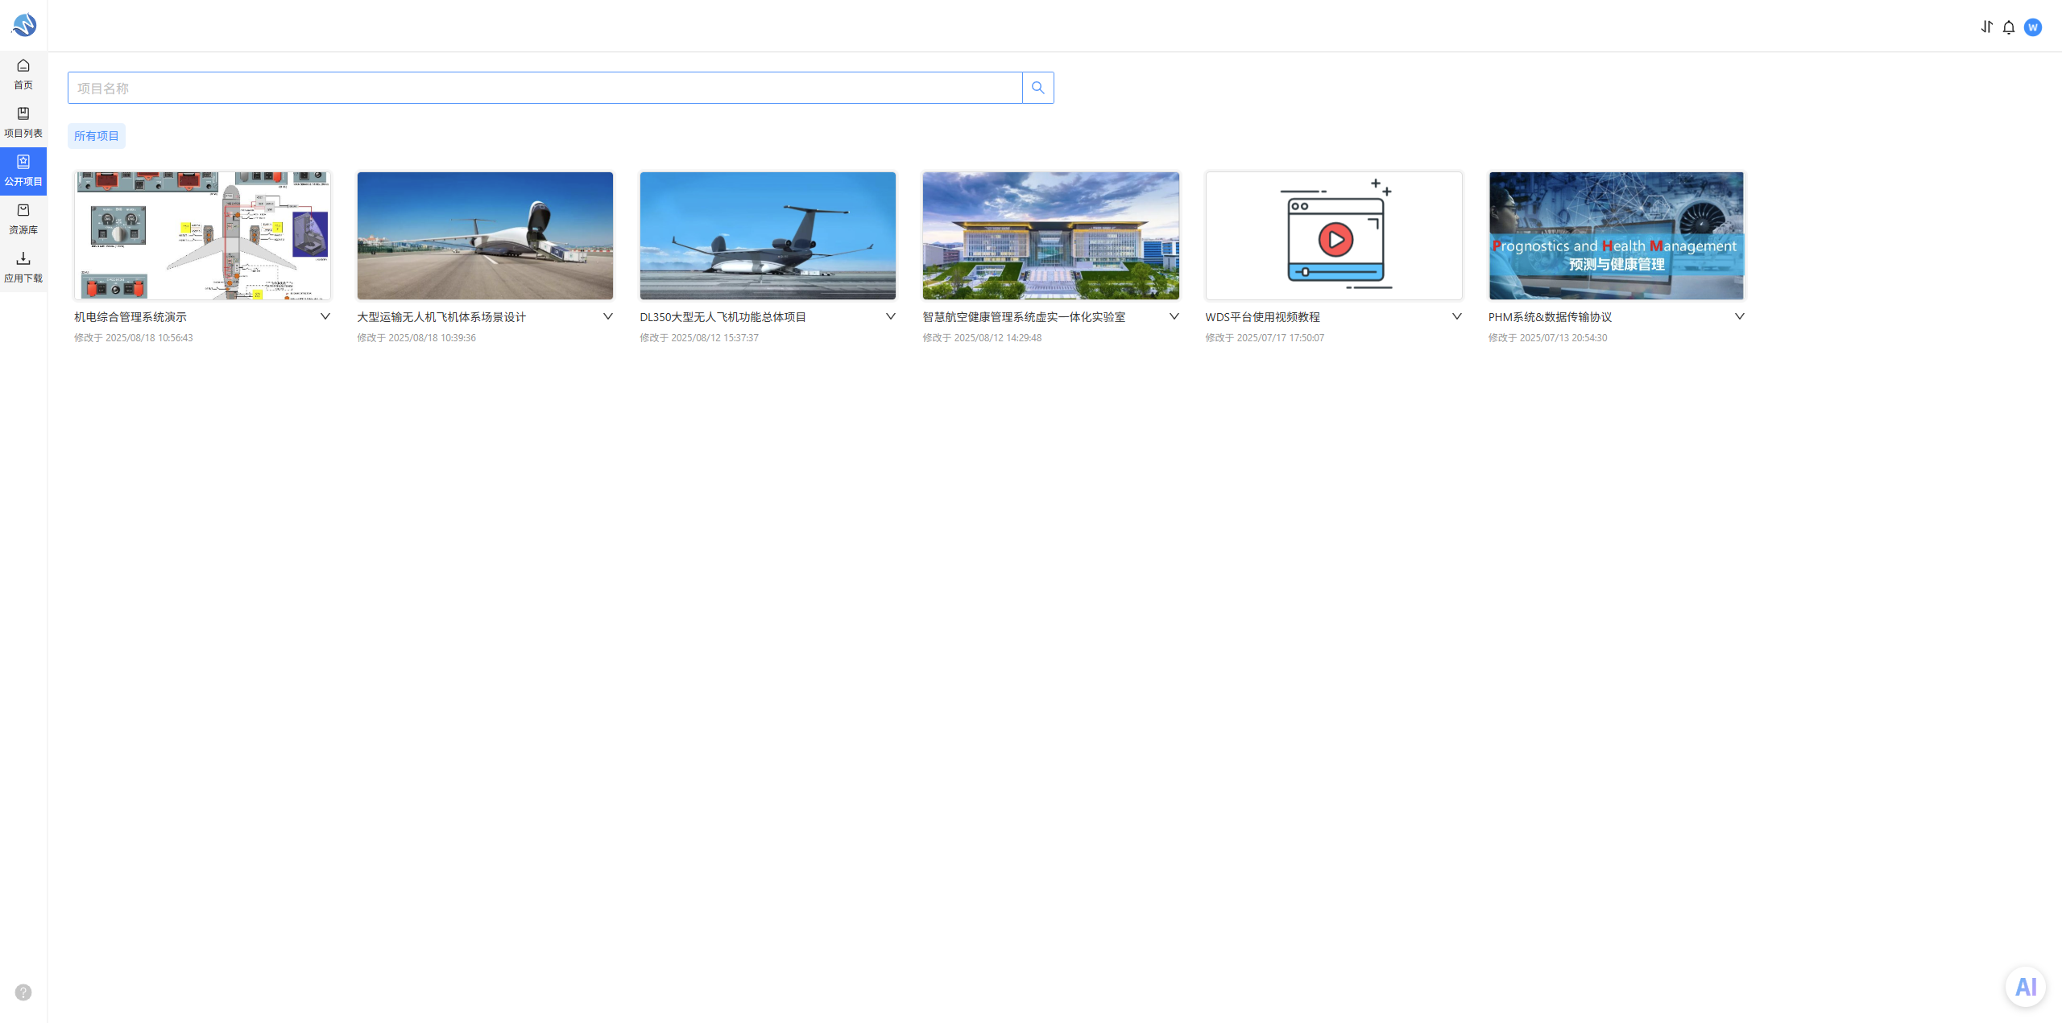Select the 所有项目 filter tab
Screen dimensions: 2062x1023
(97, 136)
